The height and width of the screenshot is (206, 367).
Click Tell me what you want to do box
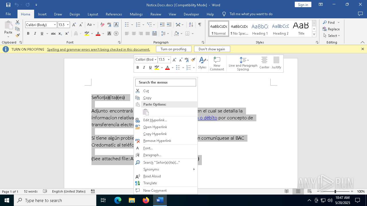251,14
